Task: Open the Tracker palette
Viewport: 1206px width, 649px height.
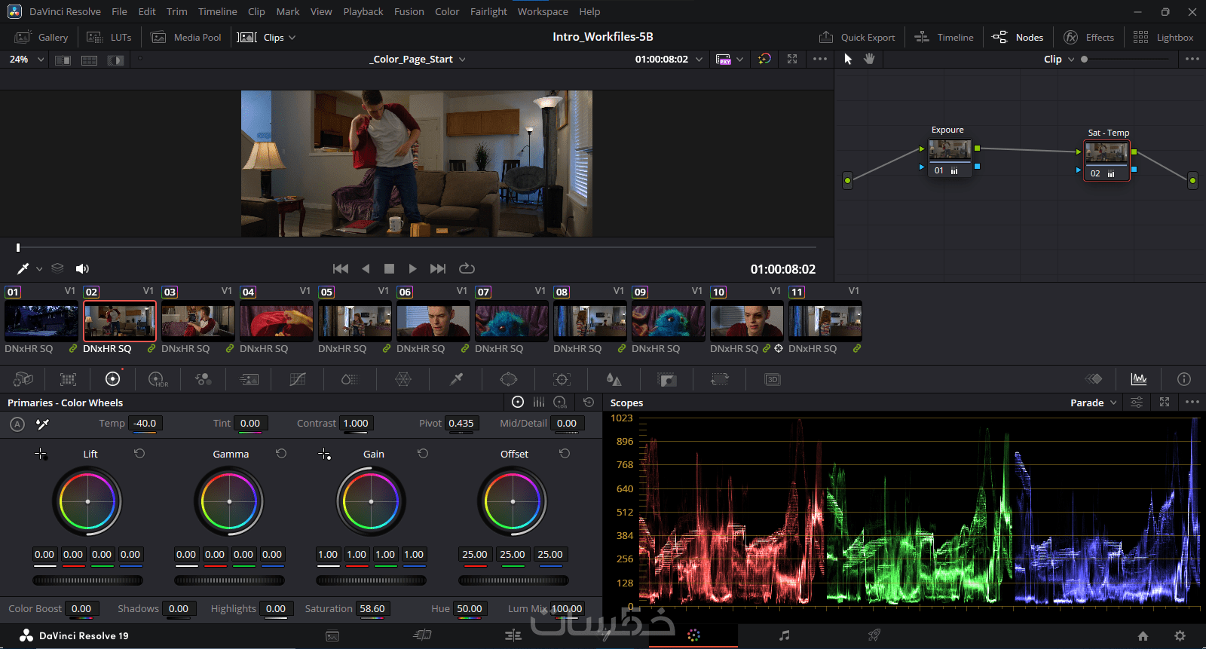Action: pyautogui.click(x=562, y=379)
